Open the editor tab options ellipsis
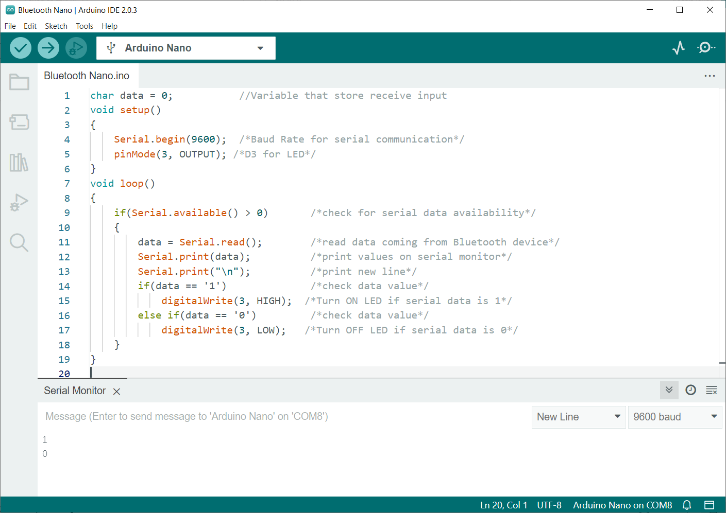This screenshot has height=513, width=726. pos(710,76)
